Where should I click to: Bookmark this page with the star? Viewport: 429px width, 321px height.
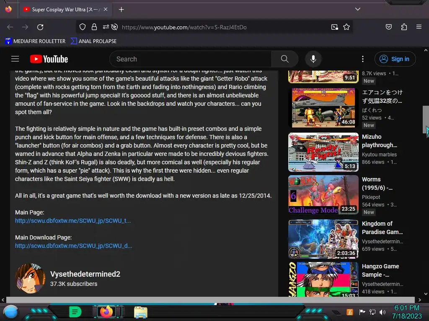pos(346,27)
